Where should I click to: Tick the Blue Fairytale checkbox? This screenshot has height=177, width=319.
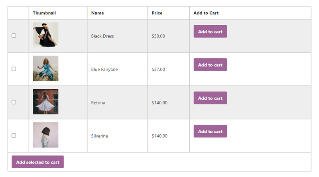pos(14,69)
